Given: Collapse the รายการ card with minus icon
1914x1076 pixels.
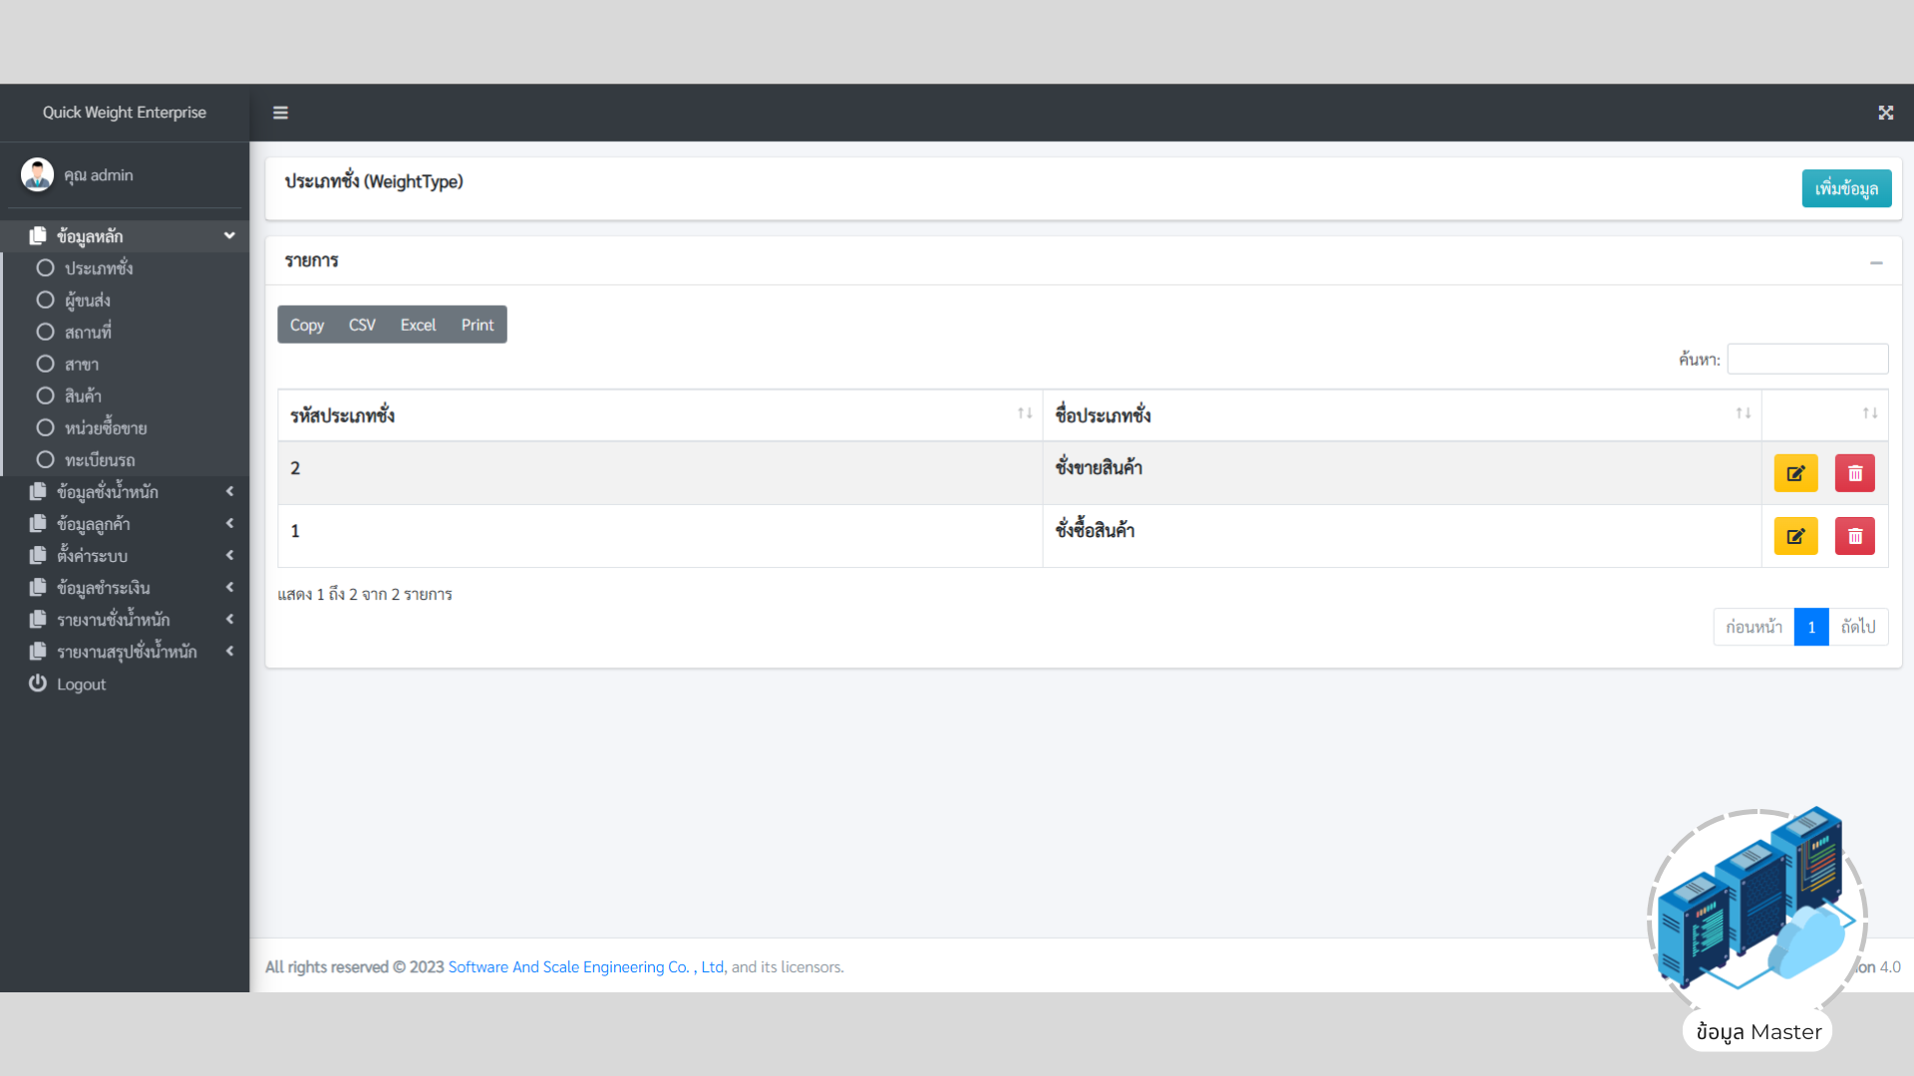Looking at the screenshot, I should tap(1876, 263).
